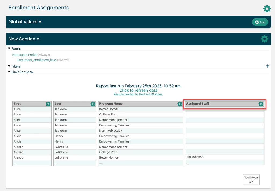The image size is (275, 191).
Task: Open the report settings gear beside Enrollment Assignments
Action: 267,8
